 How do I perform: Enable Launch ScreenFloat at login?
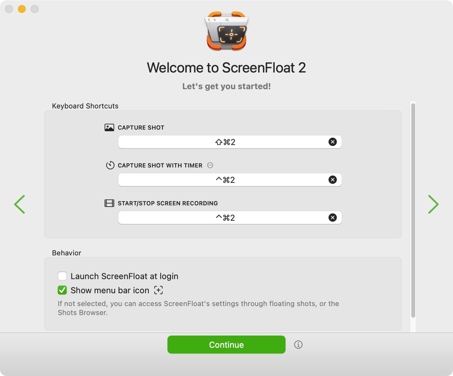tap(62, 276)
